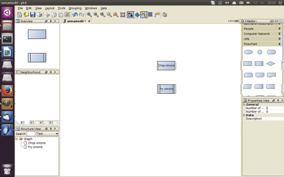Open the Layout menu
Screen dimensions: 284x177
point(50,8)
